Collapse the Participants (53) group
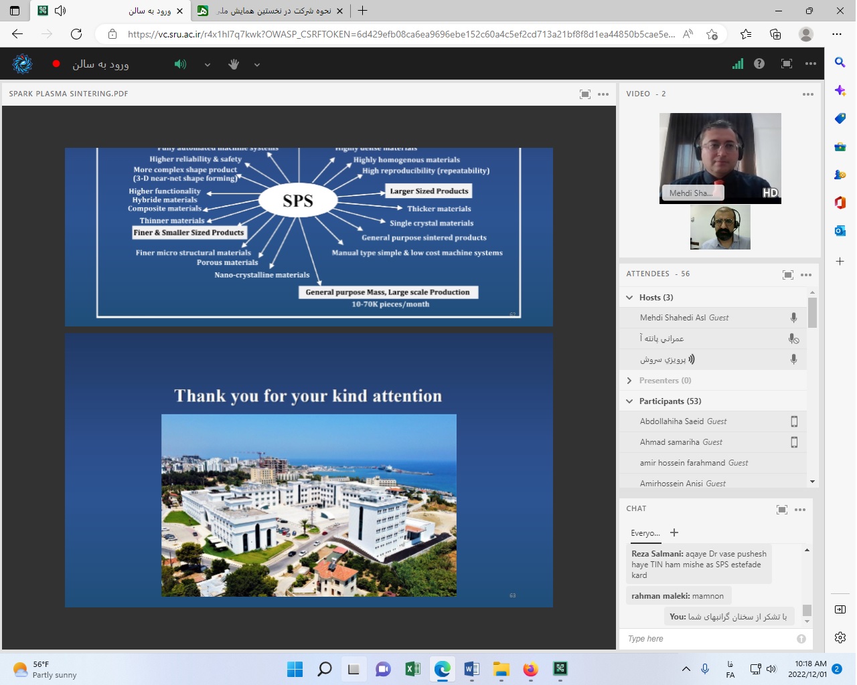This screenshot has height=685, width=857. (x=629, y=401)
